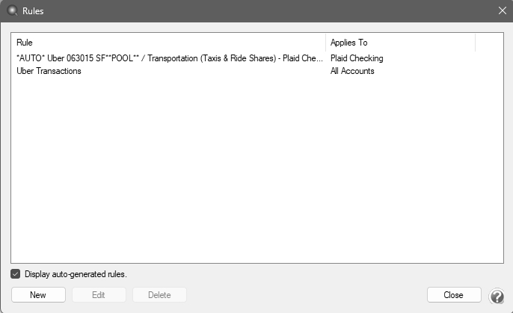Image resolution: width=513 pixels, height=313 pixels.
Task: Sort by the Rule column header
Action: coord(168,43)
